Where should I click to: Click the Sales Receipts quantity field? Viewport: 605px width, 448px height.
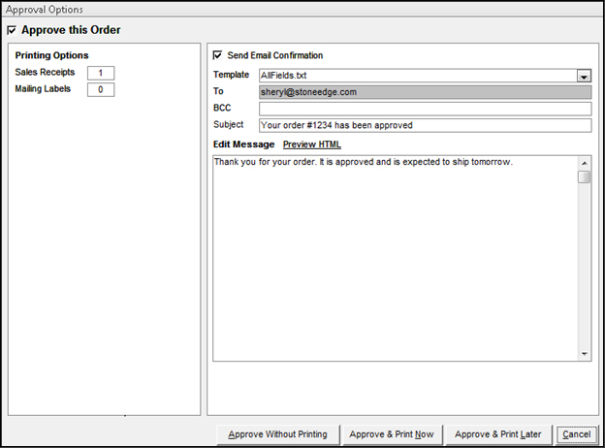(x=101, y=73)
